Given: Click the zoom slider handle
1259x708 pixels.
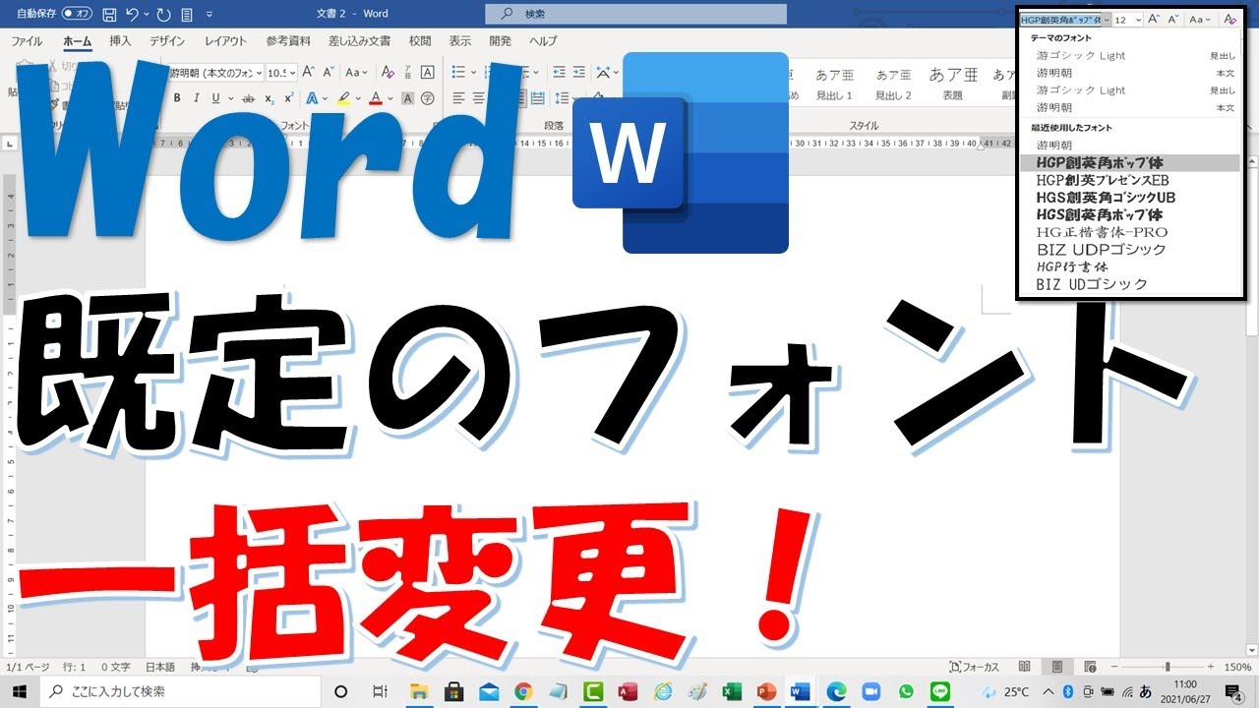Looking at the screenshot, I should [x=1168, y=667].
